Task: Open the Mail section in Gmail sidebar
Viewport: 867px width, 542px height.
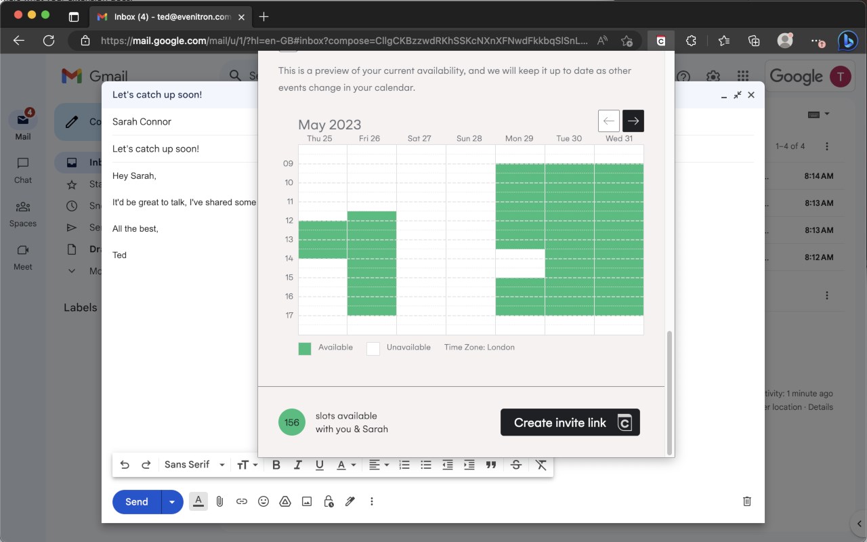Action: click(23, 125)
